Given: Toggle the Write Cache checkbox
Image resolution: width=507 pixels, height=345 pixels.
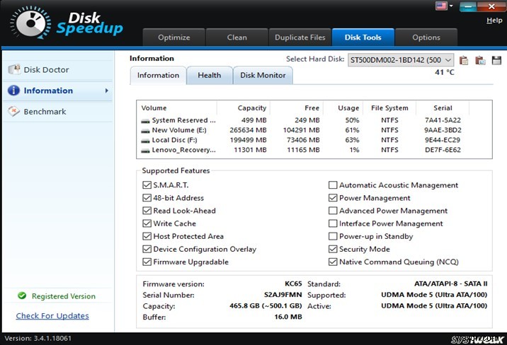Looking at the screenshot, I should pyautogui.click(x=147, y=223).
